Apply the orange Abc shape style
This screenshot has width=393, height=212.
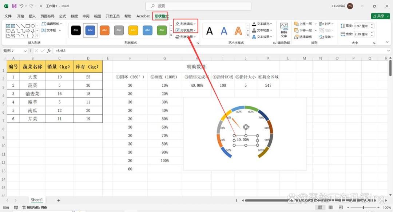click(x=104, y=30)
